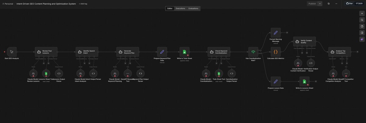The width and height of the screenshot is (366, 123).
Task: Add node after Analyze Top Competitors output
Action: pyautogui.click(x=357, y=52)
